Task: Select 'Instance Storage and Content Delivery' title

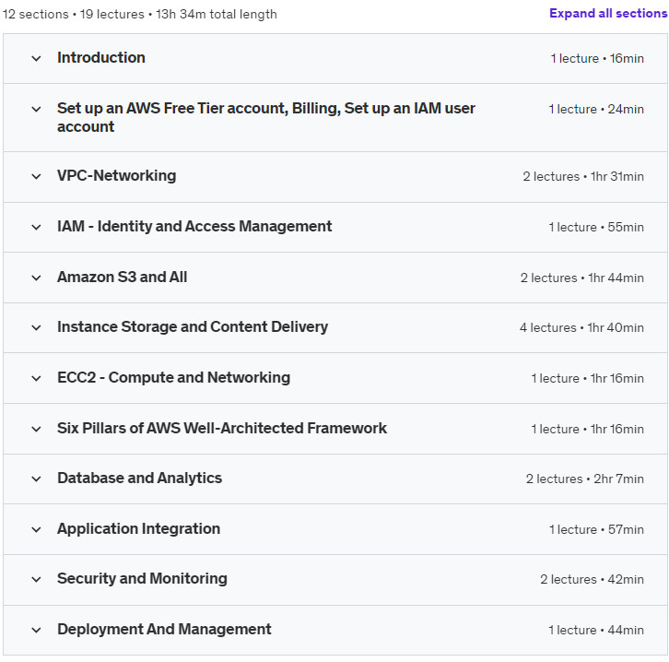Action: pos(193,327)
